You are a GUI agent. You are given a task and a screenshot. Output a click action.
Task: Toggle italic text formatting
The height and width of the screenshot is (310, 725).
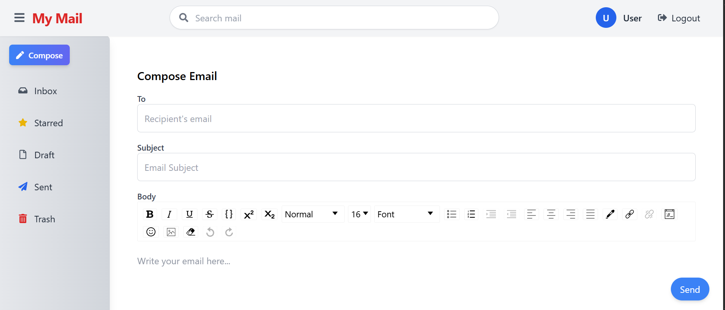click(x=169, y=214)
